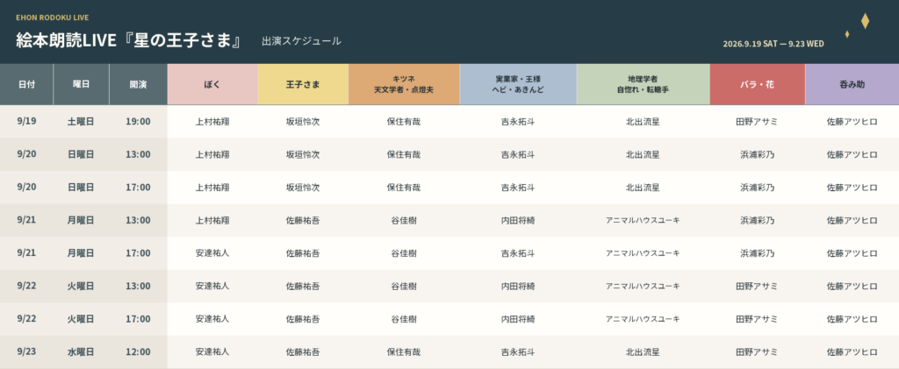This screenshot has height=369, width=899.
Task: Click 坂垣怜次 in the 9/19 19:00 row
Action: tap(303, 121)
